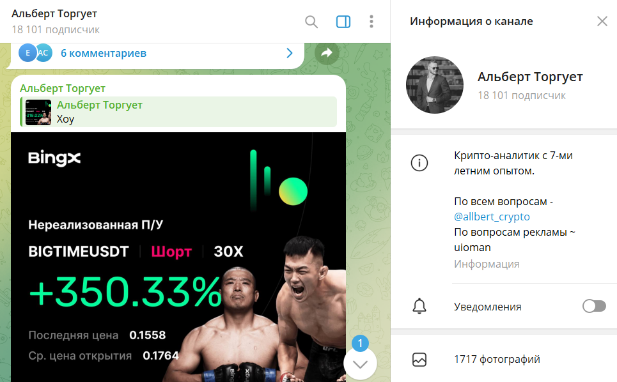Open the 6 комментариев link
Screen dimensions: 617x382
point(104,53)
